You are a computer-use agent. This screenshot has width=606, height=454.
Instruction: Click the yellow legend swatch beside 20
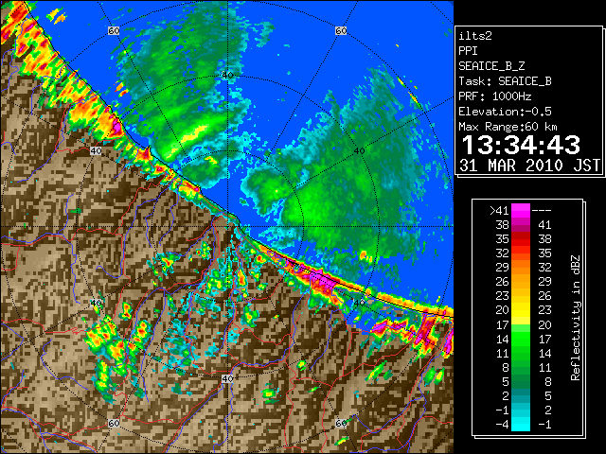pos(521,310)
